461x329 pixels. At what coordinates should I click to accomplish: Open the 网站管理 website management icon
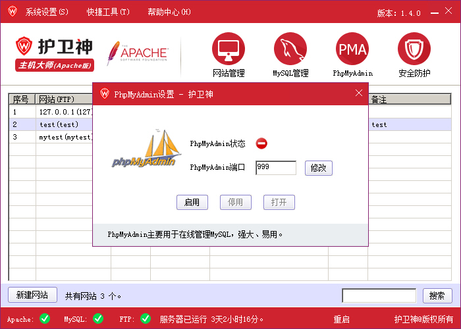(229, 49)
